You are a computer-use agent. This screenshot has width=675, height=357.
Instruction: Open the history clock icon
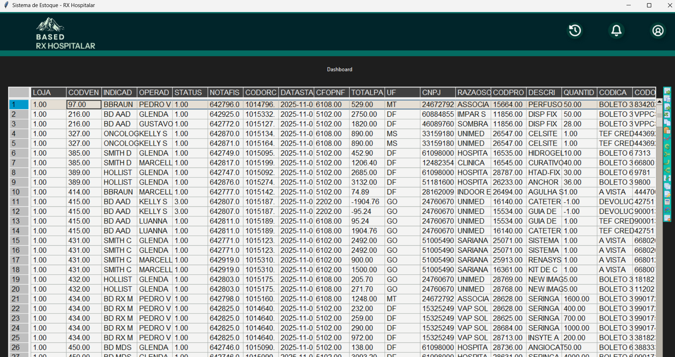click(575, 30)
